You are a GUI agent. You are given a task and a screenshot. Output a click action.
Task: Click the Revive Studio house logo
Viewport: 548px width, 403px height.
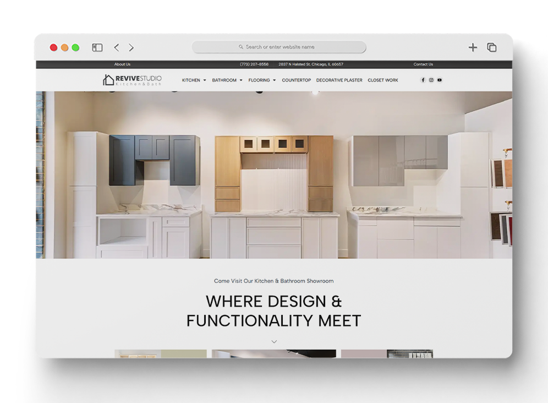click(x=108, y=80)
